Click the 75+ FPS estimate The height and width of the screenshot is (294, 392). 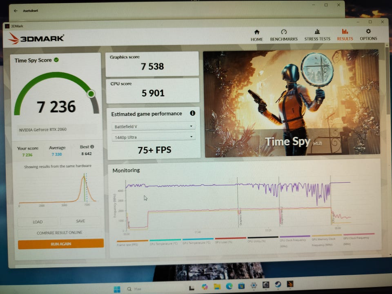(154, 150)
